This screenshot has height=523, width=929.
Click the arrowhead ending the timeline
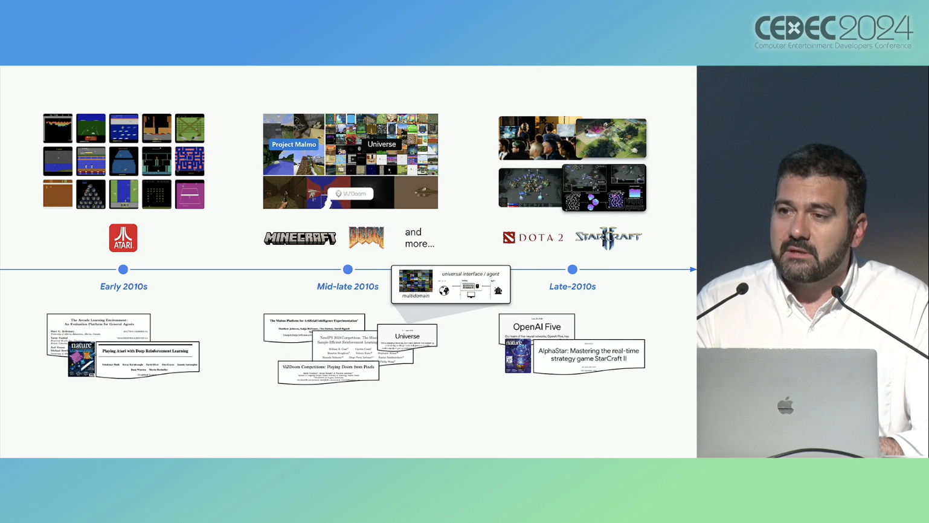pos(693,270)
